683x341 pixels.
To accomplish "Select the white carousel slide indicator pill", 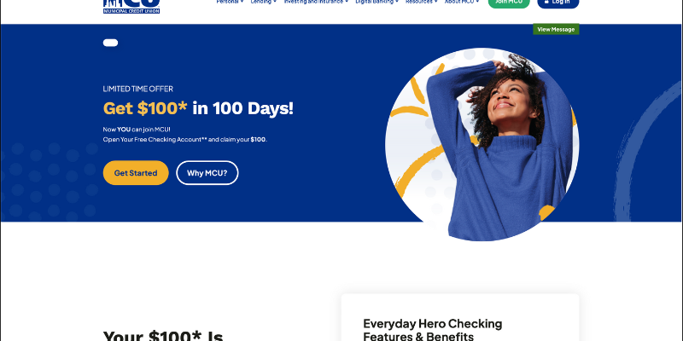I will pos(111,43).
